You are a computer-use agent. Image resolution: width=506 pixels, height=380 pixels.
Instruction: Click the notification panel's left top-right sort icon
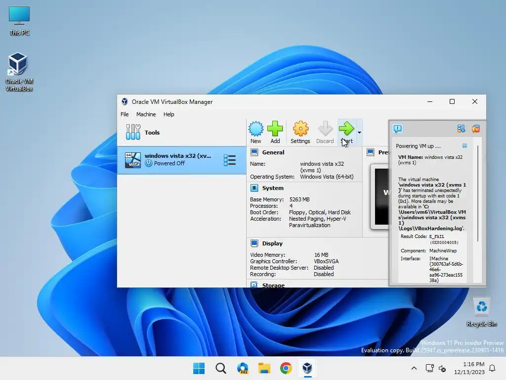point(461,129)
